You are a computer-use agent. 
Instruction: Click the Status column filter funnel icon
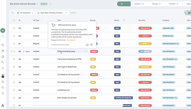click(124, 20)
